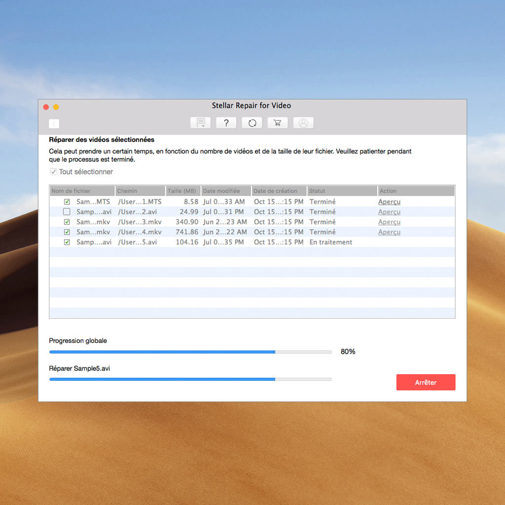505x505 pixels.
Task: Click the En traitement status cell
Action: coord(331,242)
